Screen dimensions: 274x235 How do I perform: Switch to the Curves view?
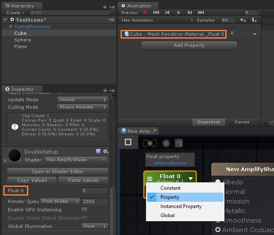click(242, 122)
